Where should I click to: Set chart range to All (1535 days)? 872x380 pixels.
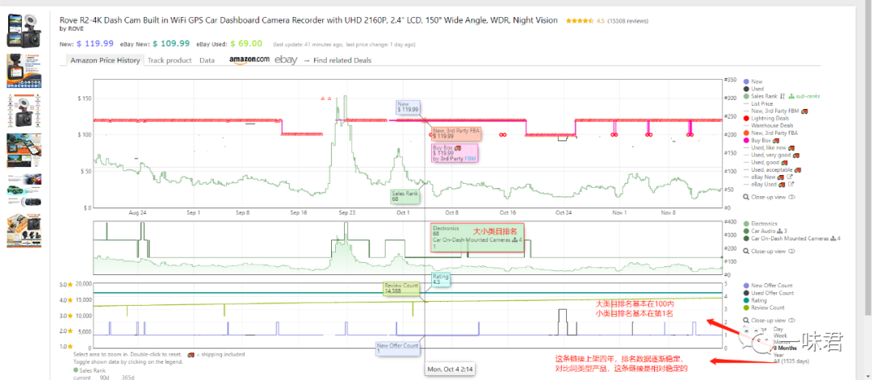(x=790, y=361)
